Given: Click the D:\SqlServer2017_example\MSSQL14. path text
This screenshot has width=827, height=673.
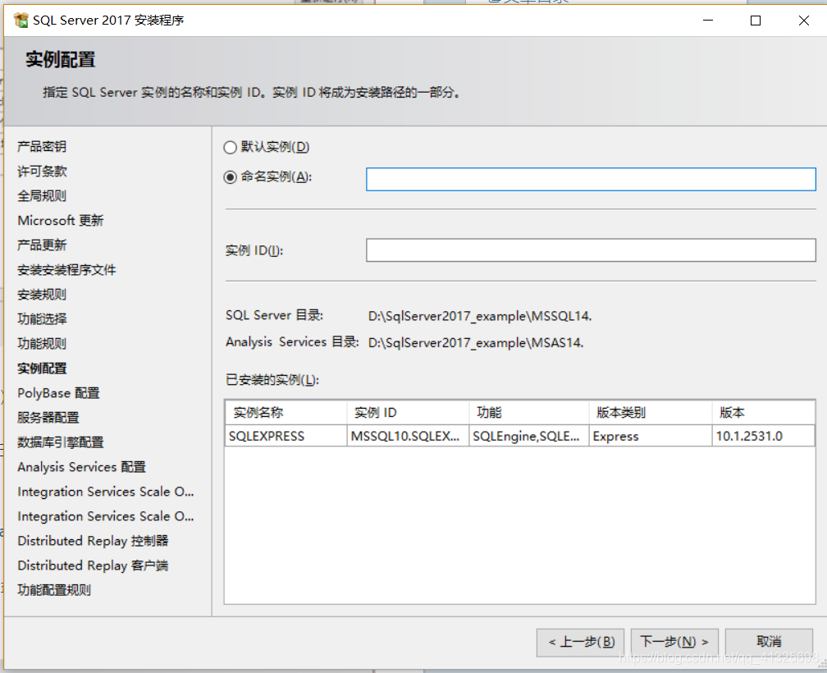Looking at the screenshot, I should pyautogui.click(x=480, y=316).
